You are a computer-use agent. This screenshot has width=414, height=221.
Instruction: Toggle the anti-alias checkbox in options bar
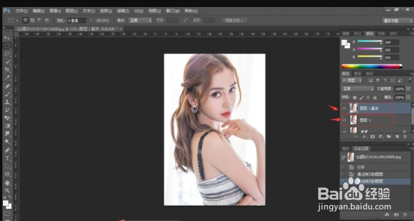[92, 20]
